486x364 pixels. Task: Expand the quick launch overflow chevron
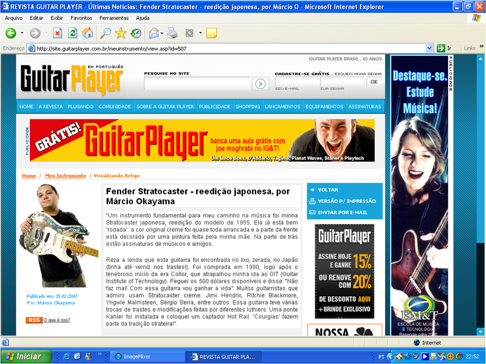pos(100,354)
